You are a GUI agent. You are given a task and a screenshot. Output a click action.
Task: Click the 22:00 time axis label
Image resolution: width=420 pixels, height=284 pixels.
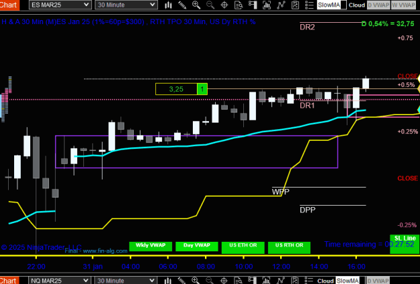tap(36, 267)
